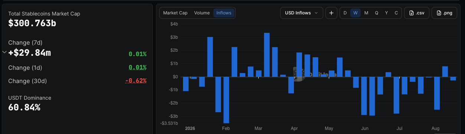The image size is (465, 134).
Task: Select the Inflows tab
Action: click(x=224, y=13)
